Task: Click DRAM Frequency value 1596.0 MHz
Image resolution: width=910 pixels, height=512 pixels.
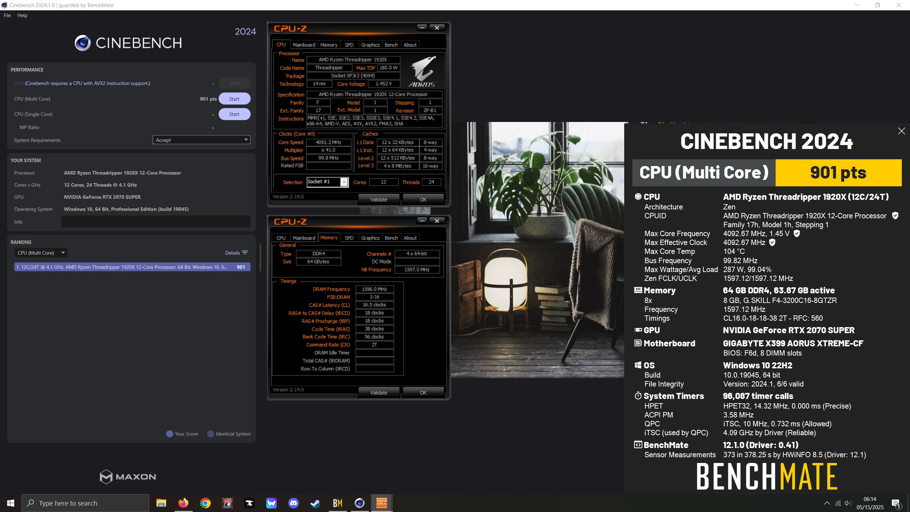Action: 374,289
